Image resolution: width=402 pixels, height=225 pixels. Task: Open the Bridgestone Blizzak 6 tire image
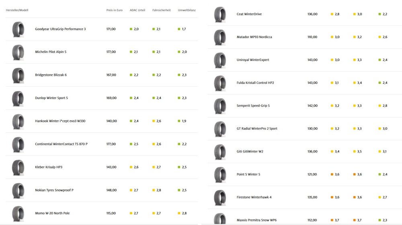pos(18,75)
